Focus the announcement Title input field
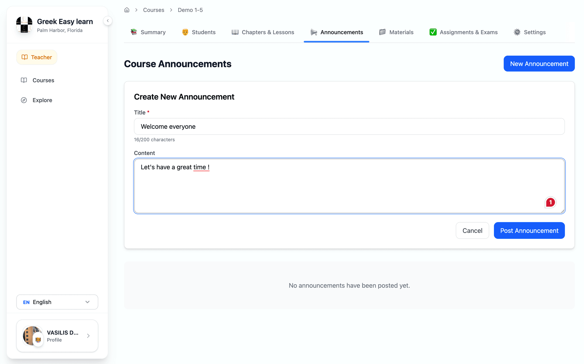 click(x=349, y=127)
